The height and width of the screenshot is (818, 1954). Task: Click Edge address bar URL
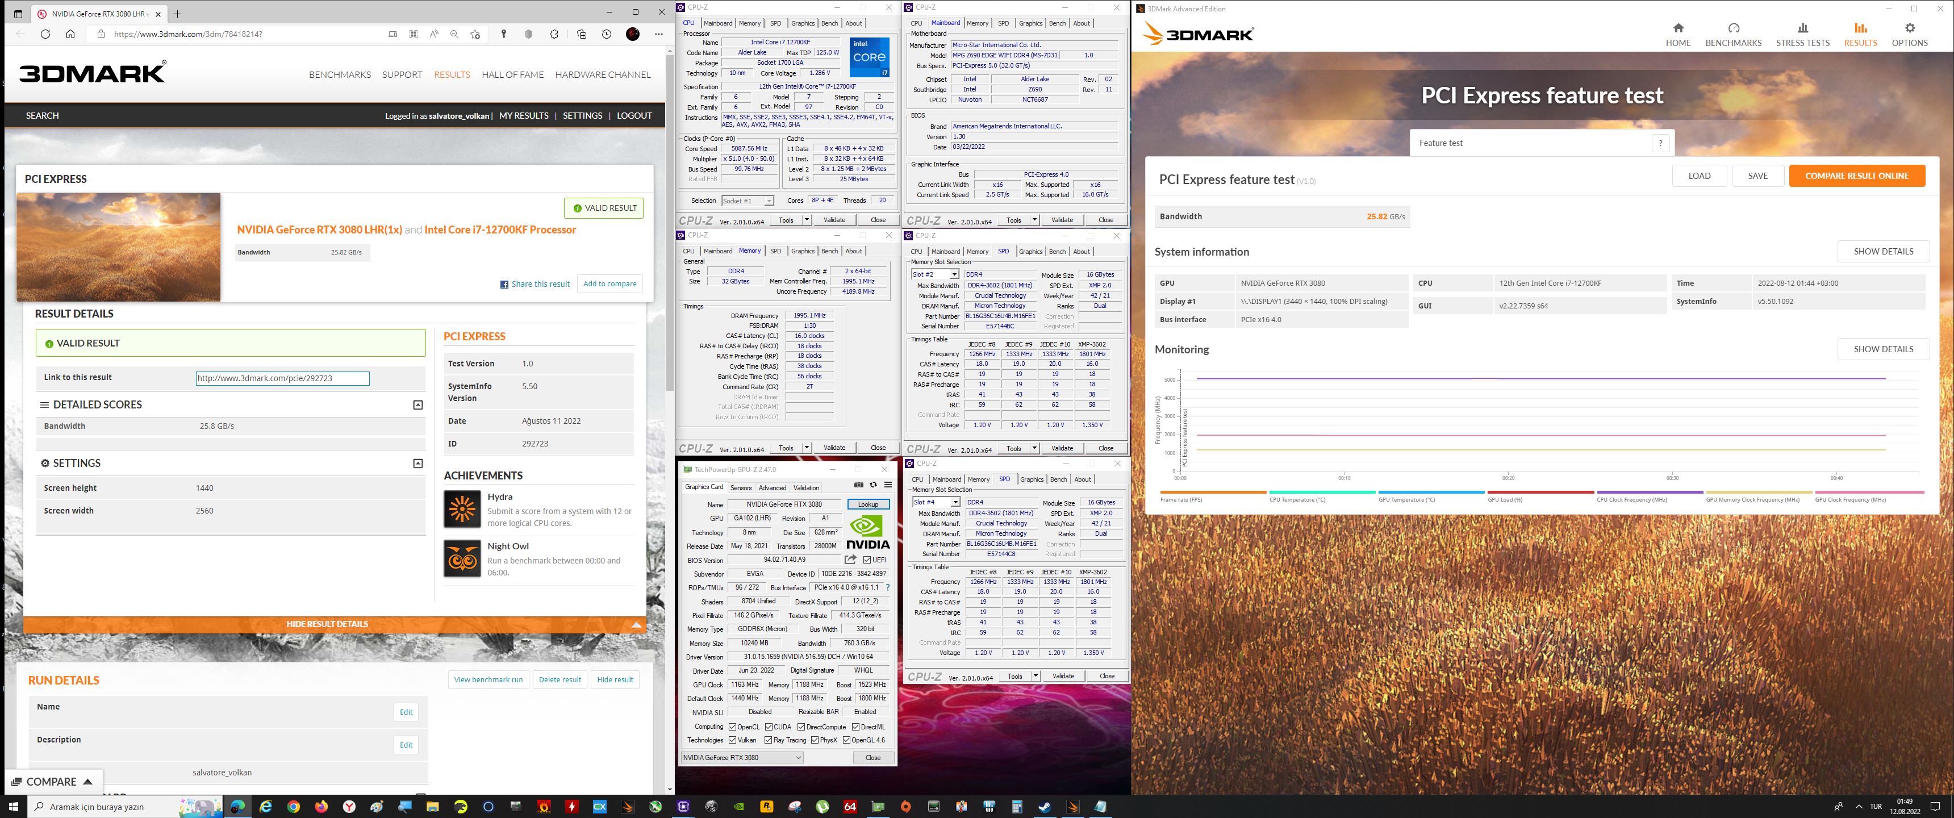pos(188,34)
